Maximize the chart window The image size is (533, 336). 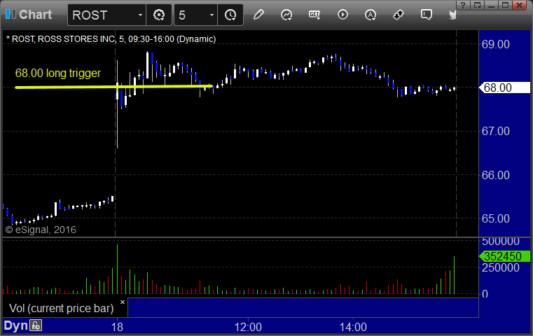(x=506, y=5)
